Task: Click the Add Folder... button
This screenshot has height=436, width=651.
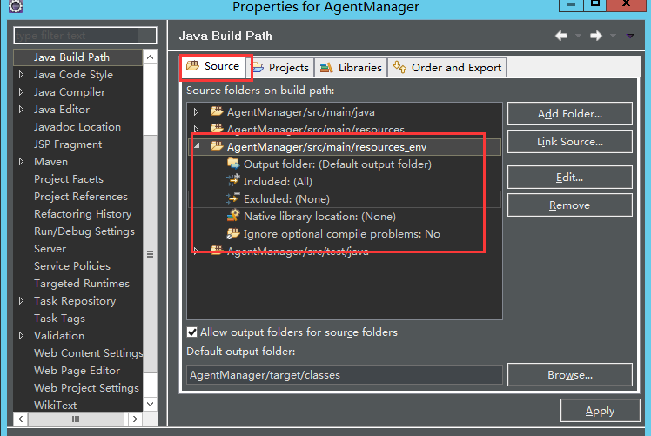Action: 569,114
